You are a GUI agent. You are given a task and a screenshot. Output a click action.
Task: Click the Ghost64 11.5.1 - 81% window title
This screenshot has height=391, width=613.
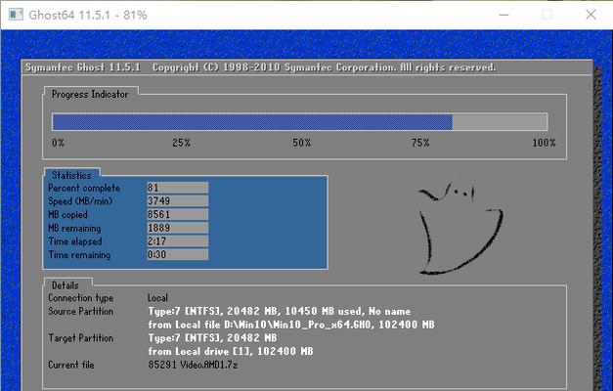click(88, 15)
